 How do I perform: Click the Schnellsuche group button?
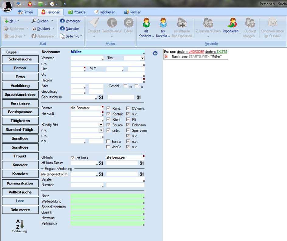click(x=19, y=59)
